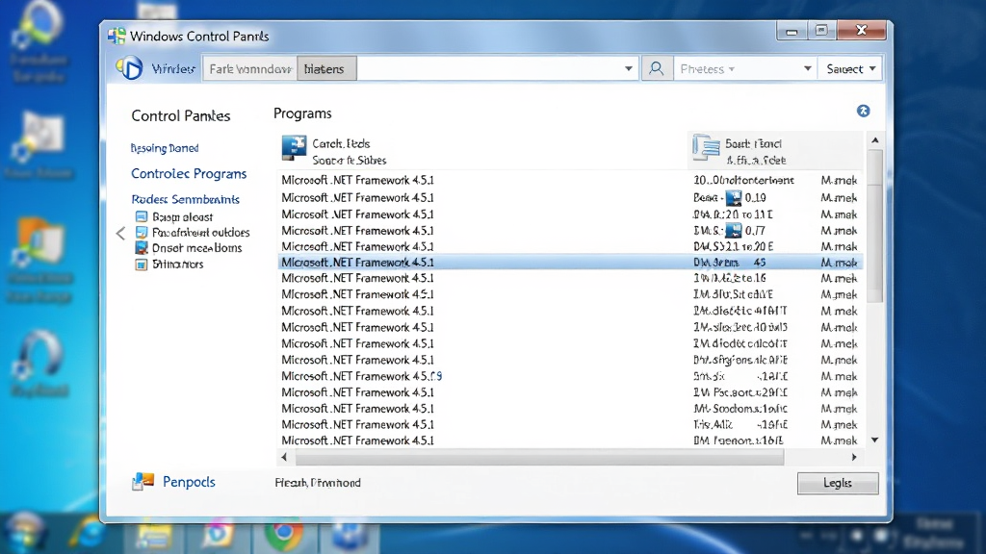Click the Control Pantes sidebar heading
The height and width of the screenshot is (554, 986).
click(x=181, y=115)
